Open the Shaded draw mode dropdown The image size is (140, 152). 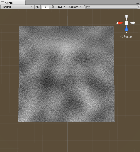[x=16, y=7]
